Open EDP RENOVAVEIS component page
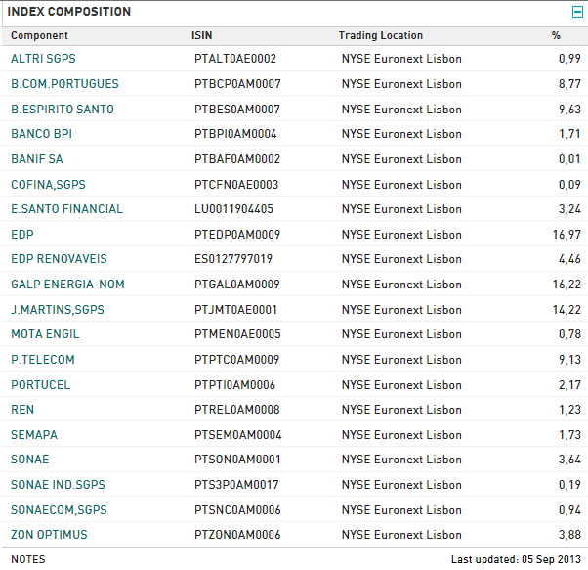Screen dimensions: 588x570 tap(59, 259)
